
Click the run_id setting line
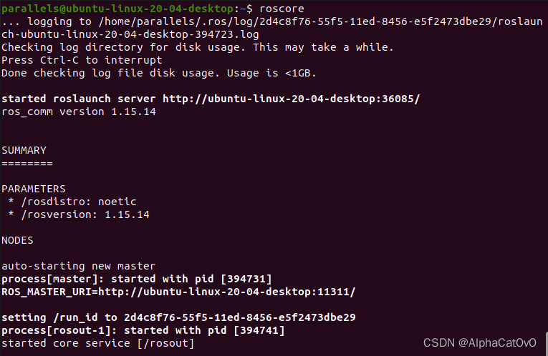pos(178,317)
